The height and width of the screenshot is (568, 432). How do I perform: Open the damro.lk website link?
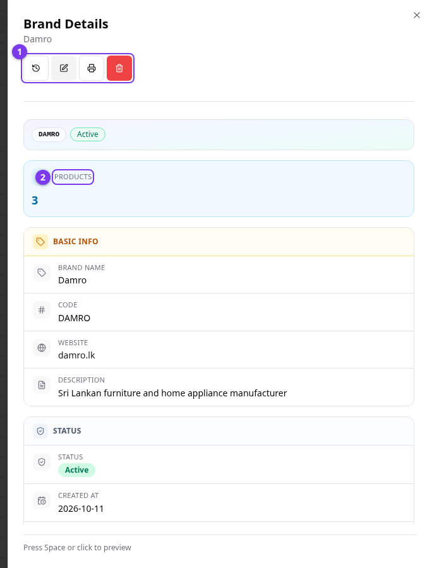[76, 355]
